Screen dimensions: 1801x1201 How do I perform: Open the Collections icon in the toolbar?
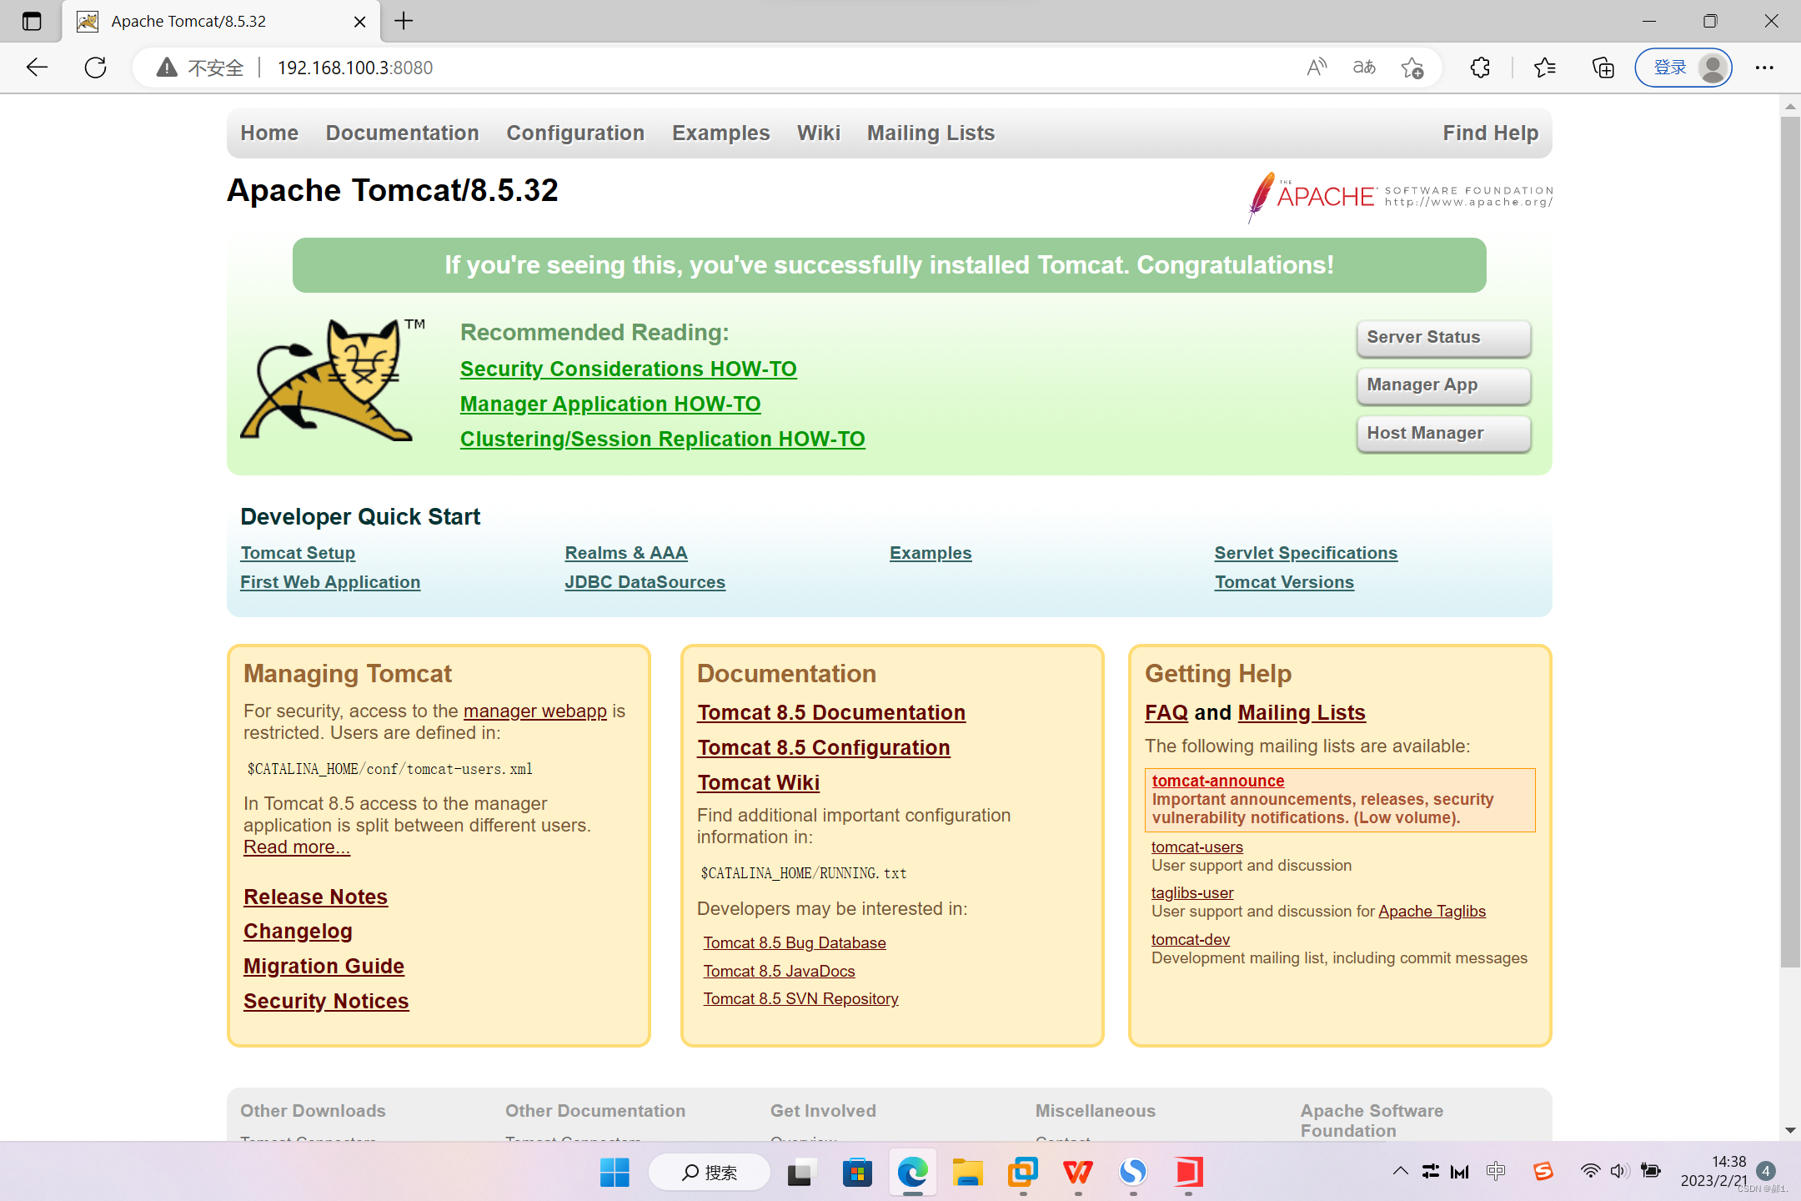click(1603, 68)
